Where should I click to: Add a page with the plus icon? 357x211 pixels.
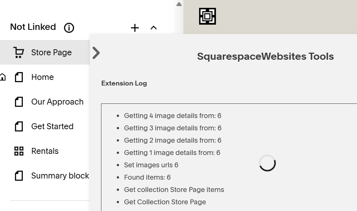[x=135, y=28]
